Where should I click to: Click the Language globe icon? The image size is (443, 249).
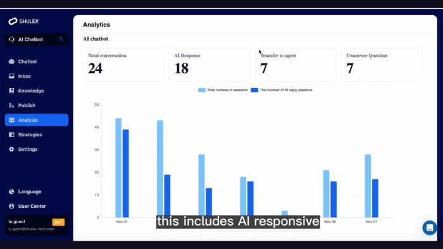tap(11, 191)
